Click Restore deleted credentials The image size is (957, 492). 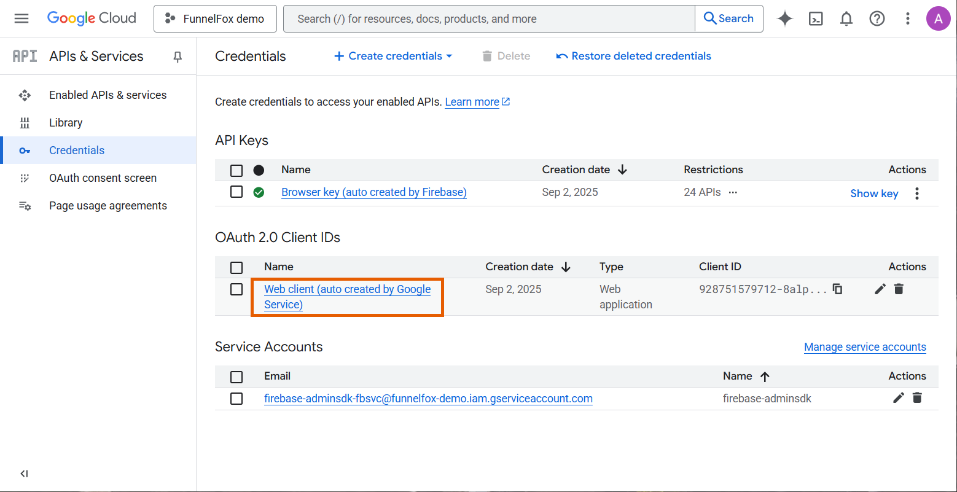tap(633, 56)
